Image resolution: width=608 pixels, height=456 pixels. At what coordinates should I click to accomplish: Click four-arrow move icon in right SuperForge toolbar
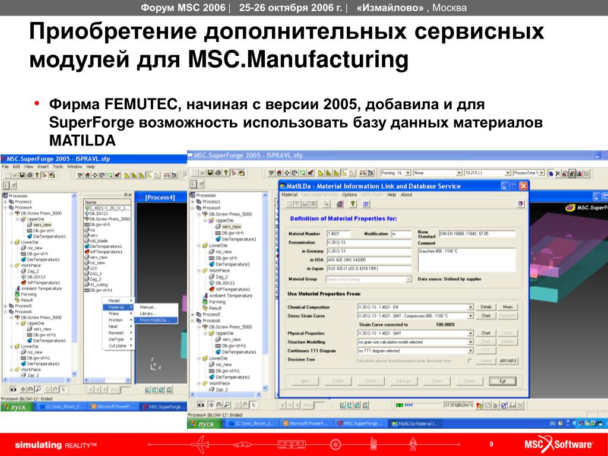tap(287, 173)
